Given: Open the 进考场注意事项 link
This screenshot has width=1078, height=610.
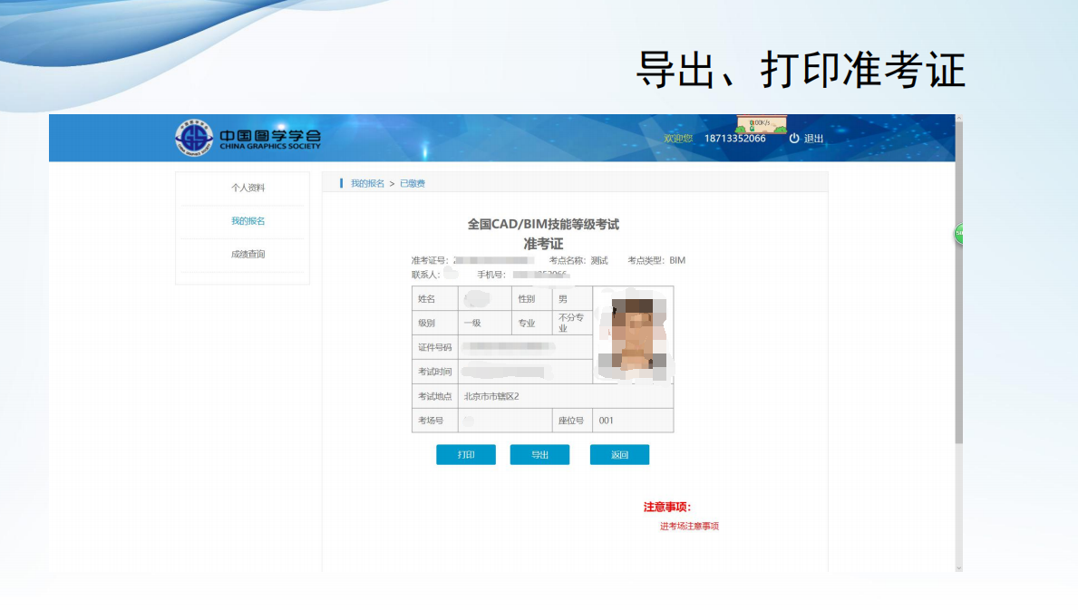Looking at the screenshot, I should pos(689,526).
